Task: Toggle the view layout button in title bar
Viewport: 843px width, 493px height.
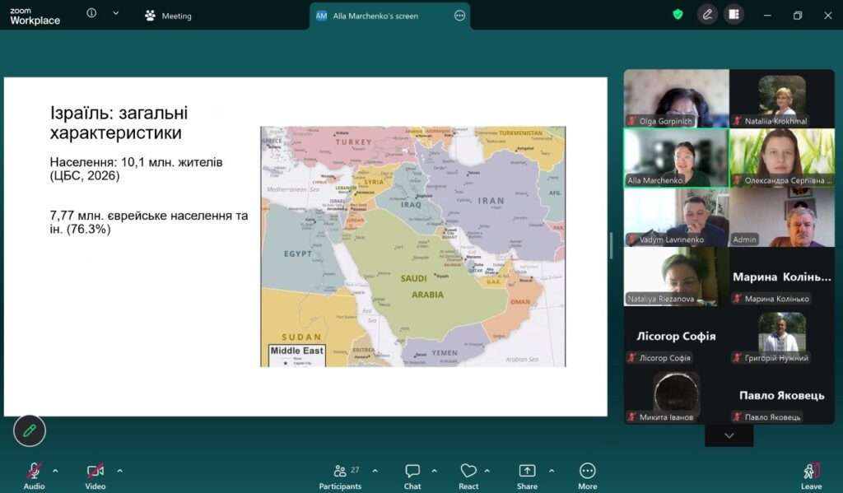Action: (x=734, y=15)
